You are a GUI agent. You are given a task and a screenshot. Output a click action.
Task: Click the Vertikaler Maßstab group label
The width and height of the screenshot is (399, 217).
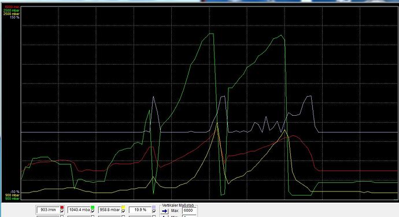(x=178, y=205)
